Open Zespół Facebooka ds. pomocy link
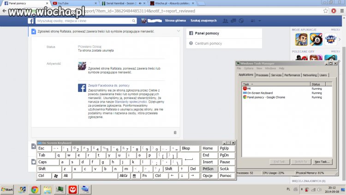 coord(109,85)
